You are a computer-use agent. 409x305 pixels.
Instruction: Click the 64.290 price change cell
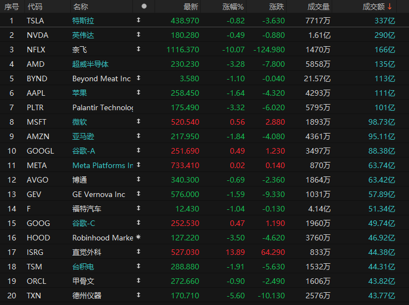tap(273, 252)
